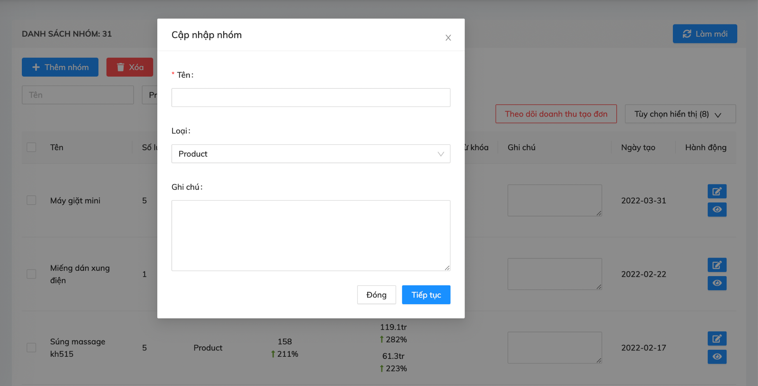
Task: View details of Súng massage kh515 row
Action: tap(717, 357)
